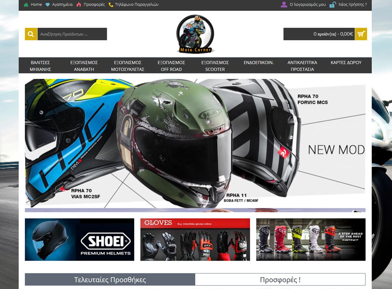Screen dimensions: 392x289
Task: Click the Fox boots Instinct banner
Action: [311, 239]
